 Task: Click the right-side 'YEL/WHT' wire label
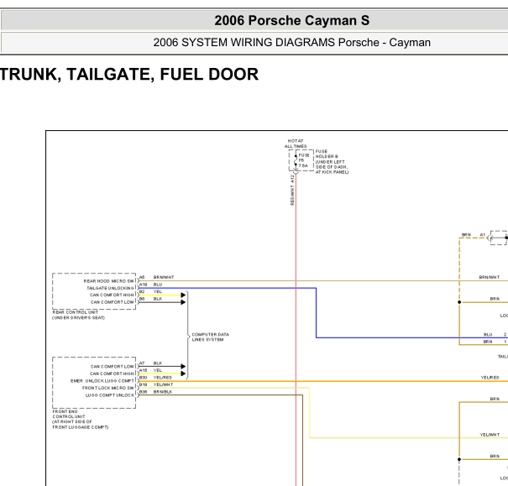[x=490, y=435]
